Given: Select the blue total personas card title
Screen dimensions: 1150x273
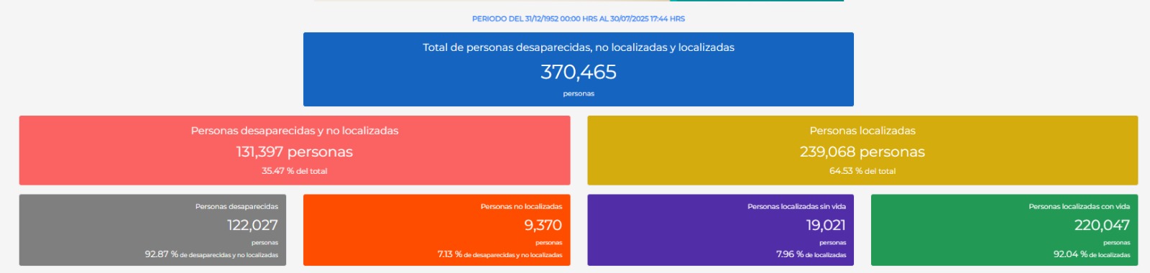Looking at the screenshot, I should click(x=579, y=47).
